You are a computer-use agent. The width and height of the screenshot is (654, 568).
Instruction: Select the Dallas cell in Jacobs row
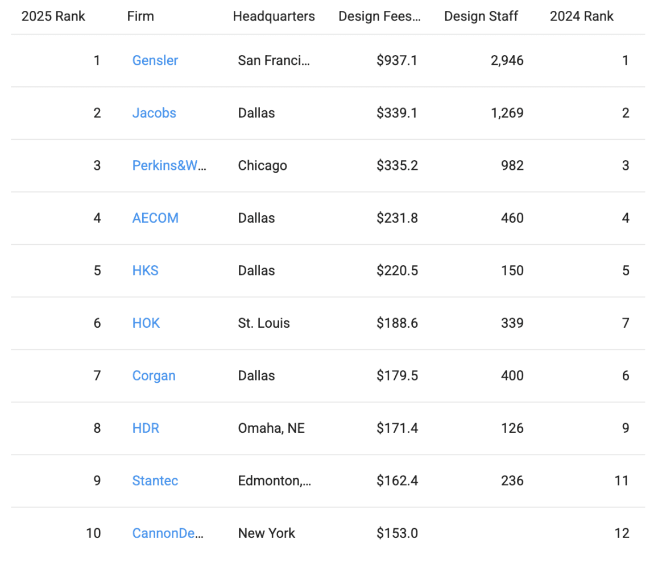[x=256, y=113]
